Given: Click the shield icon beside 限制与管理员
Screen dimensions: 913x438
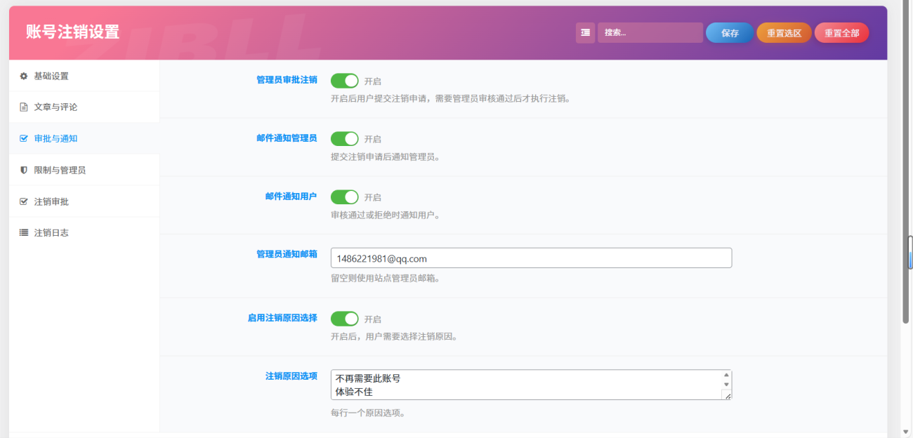Looking at the screenshot, I should pos(23,170).
